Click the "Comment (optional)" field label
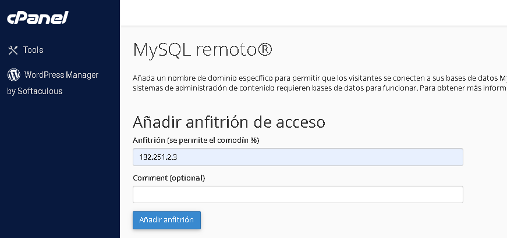Image resolution: width=507 pixels, height=238 pixels. tap(169, 178)
